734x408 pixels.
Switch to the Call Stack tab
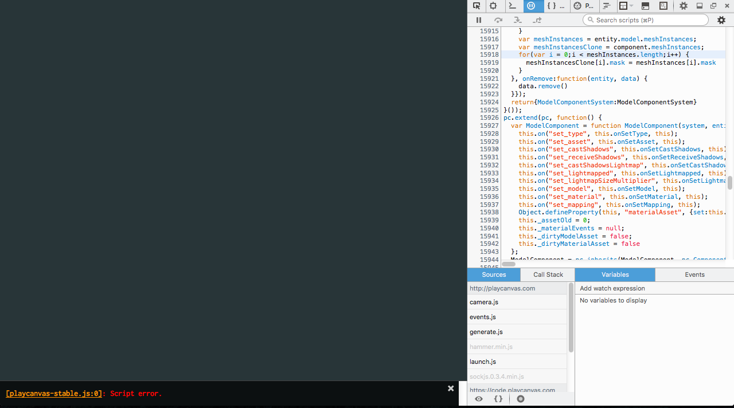(548, 274)
